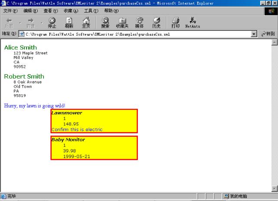278x201 pixels.
Task: Click the price 148.95
Action: tap(71, 124)
